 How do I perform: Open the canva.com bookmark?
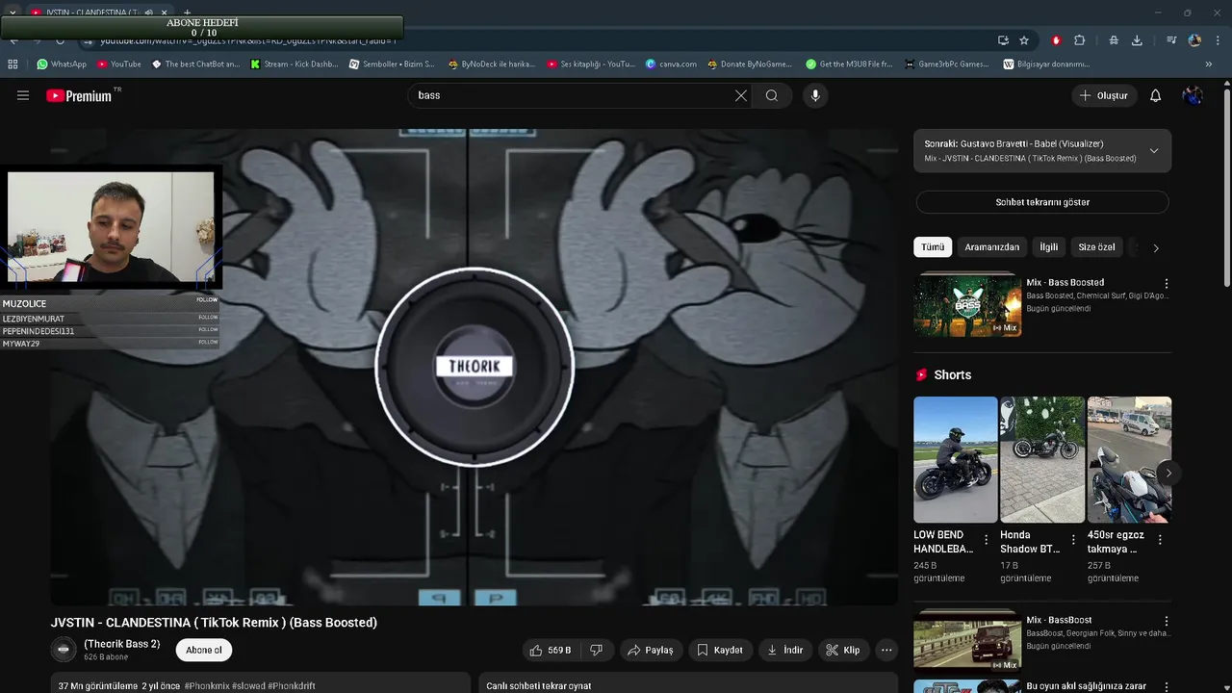(x=671, y=64)
